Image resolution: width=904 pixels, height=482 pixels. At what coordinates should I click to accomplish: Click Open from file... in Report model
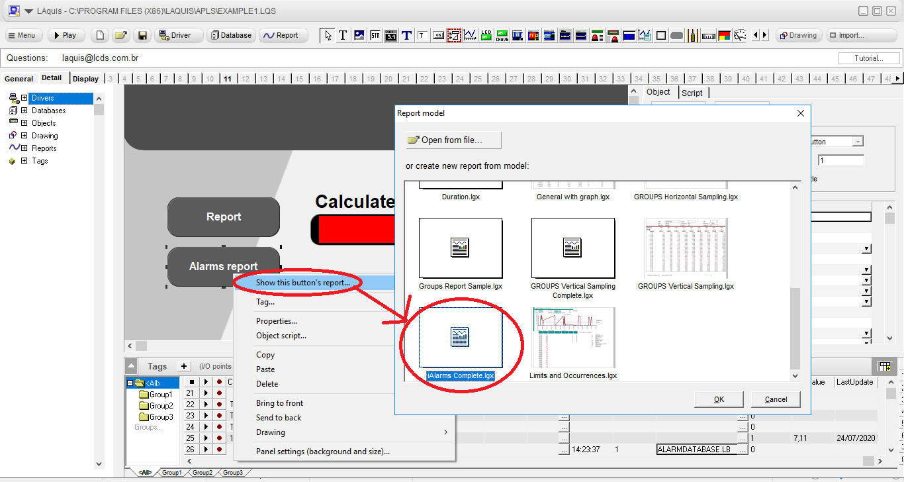tap(453, 140)
